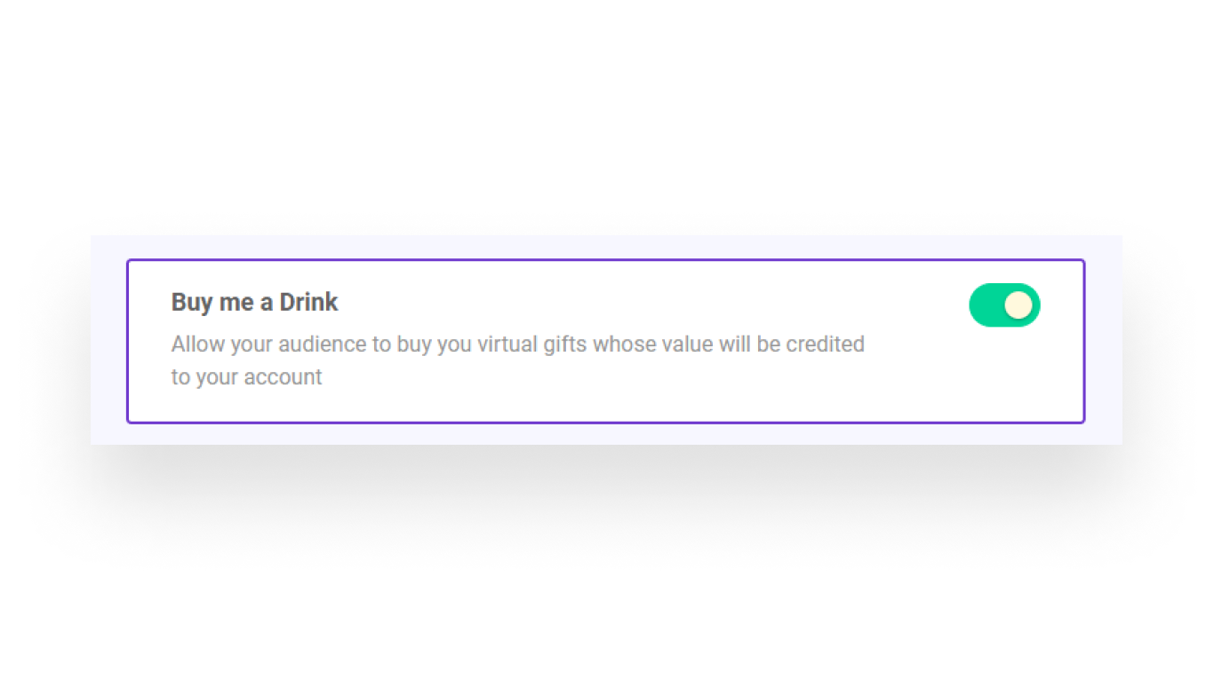Click the description starting "Allow your audience"

(518, 360)
